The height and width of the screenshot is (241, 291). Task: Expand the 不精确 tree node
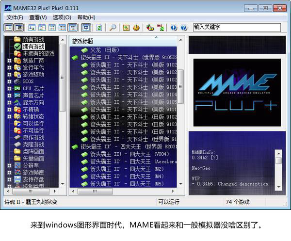click(9, 110)
